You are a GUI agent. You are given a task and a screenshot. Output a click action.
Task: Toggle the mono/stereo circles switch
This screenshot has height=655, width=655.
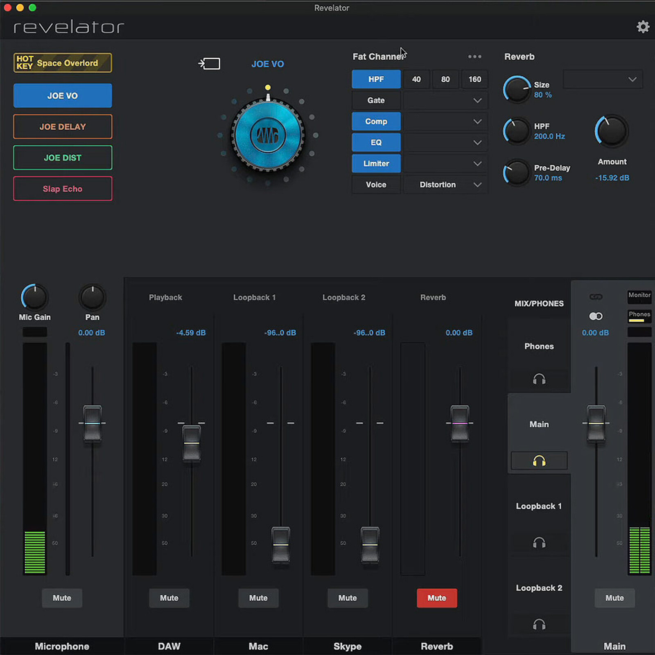pyautogui.click(x=596, y=316)
